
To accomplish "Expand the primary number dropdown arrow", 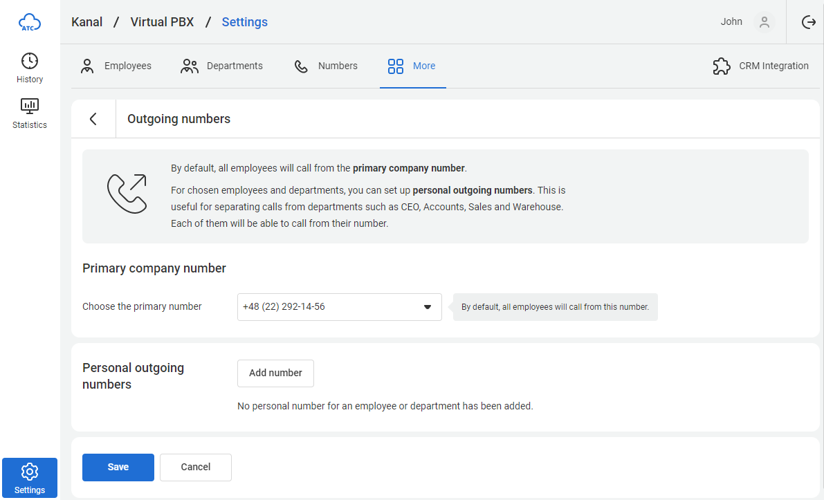I will pyautogui.click(x=427, y=307).
